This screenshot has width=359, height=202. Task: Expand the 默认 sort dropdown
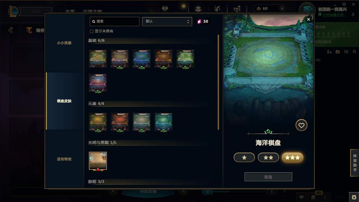pos(167,21)
